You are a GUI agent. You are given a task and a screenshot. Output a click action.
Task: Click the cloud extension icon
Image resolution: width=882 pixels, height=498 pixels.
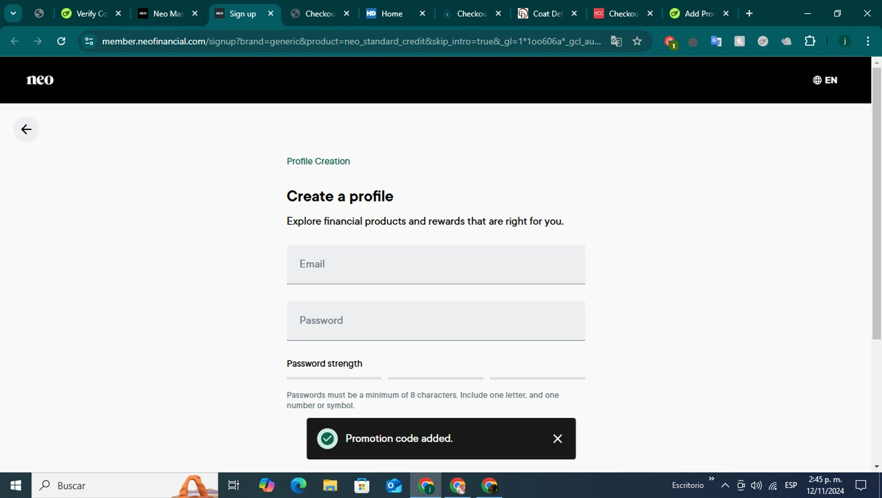point(786,41)
